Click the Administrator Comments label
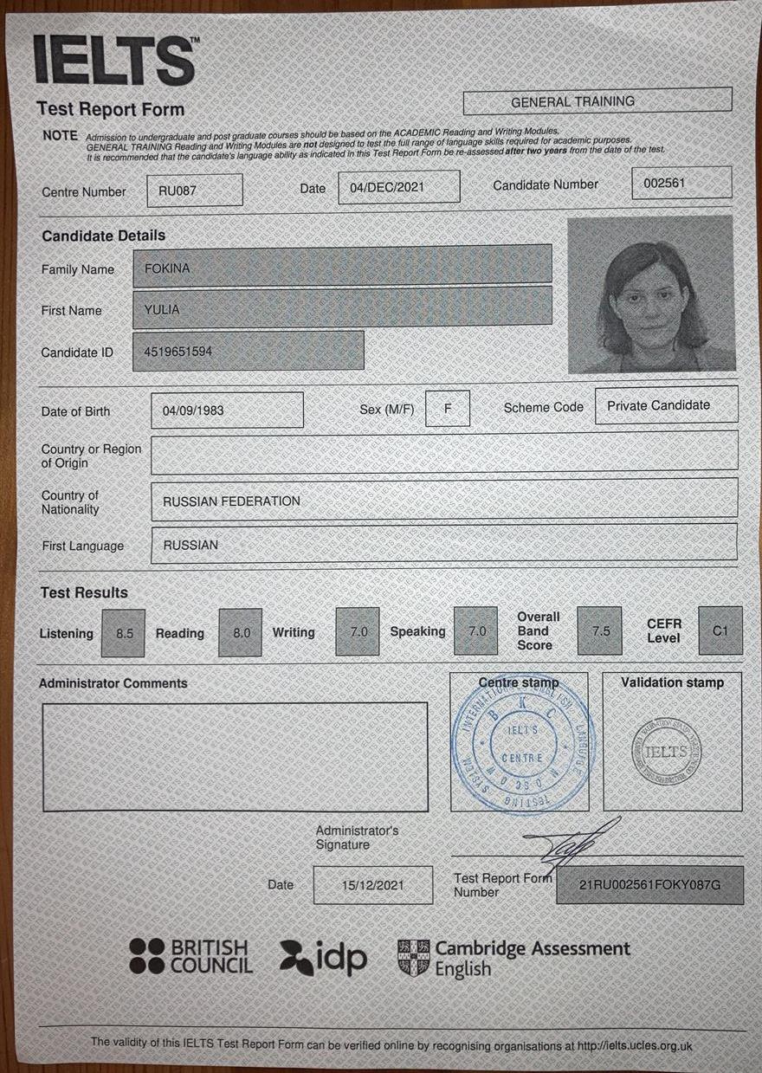Viewport: 762px width, 1073px height. 113,683
